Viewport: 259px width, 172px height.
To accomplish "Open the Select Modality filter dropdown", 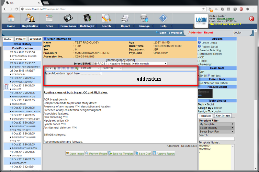I will (217, 128).
